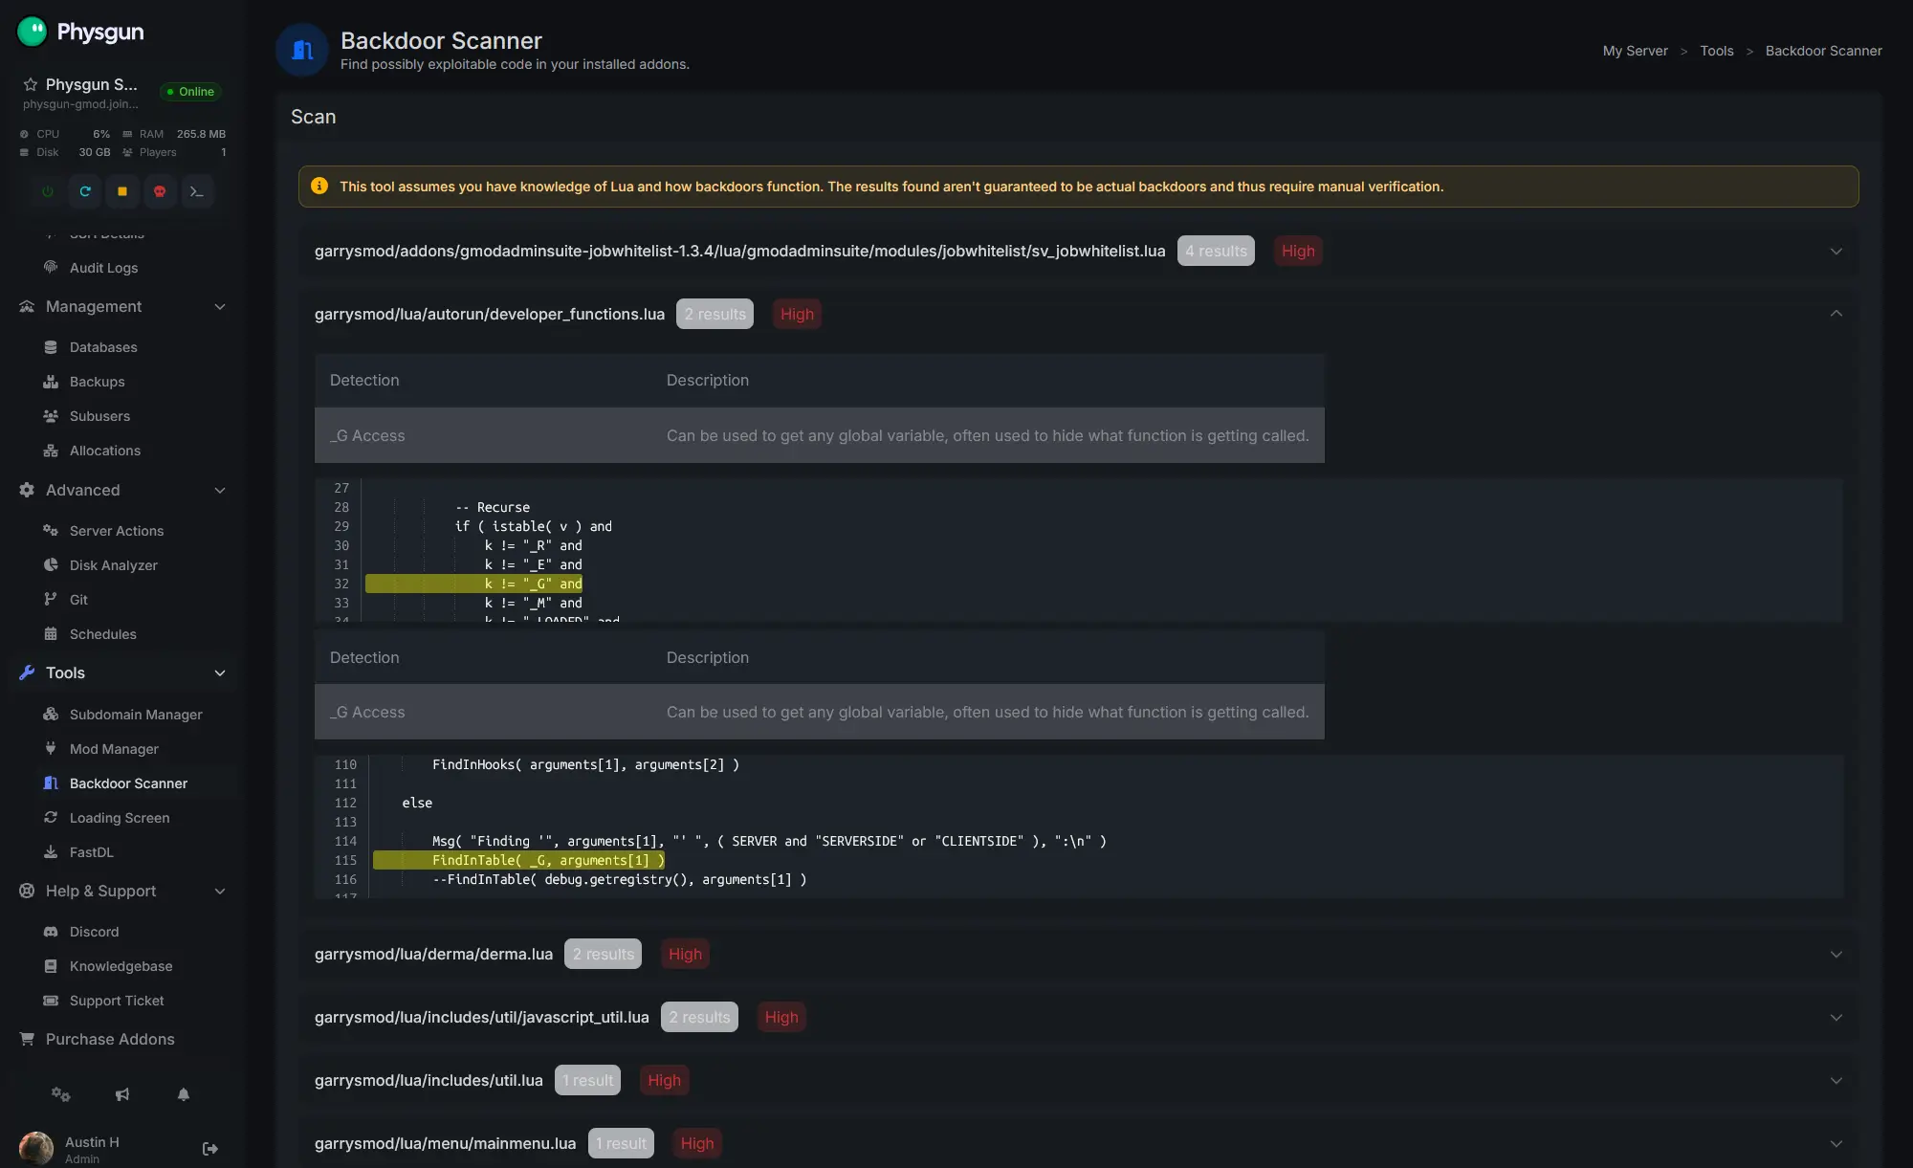Click the green power start server icon
The width and height of the screenshot is (1913, 1168).
click(x=48, y=191)
